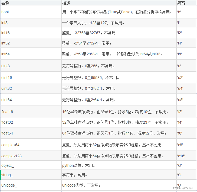Select the string_ name cell
This screenshot has height=192, width=197.
[31, 175]
